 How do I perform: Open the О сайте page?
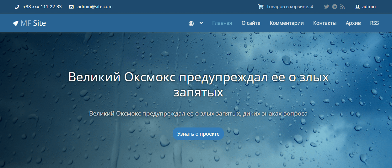coord(251,23)
